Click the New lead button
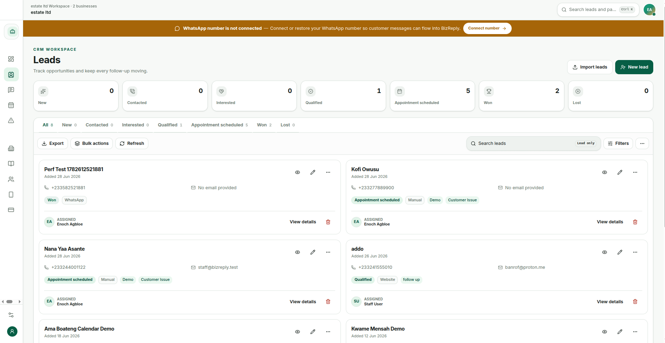 tap(634, 67)
